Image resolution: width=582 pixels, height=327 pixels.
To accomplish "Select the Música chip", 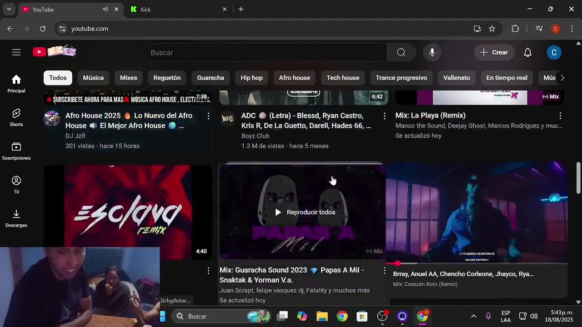I will pos(93,78).
